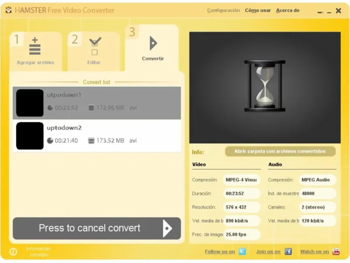The width and height of the screenshot is (350, 263).
Task: Click the Convertir play arrow icon
Action: click(154, 43)
